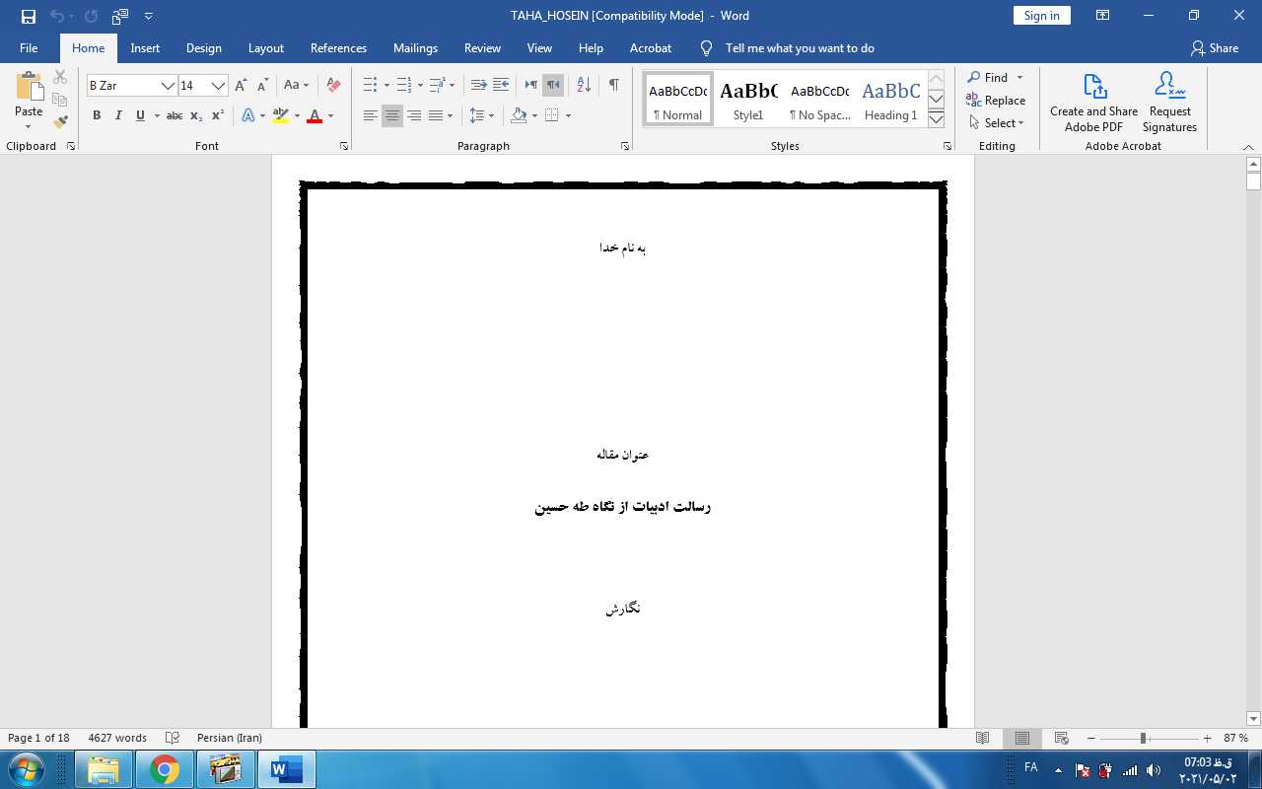
Task: Apply strikethrough formatting to the text
Action: point(175,116)
